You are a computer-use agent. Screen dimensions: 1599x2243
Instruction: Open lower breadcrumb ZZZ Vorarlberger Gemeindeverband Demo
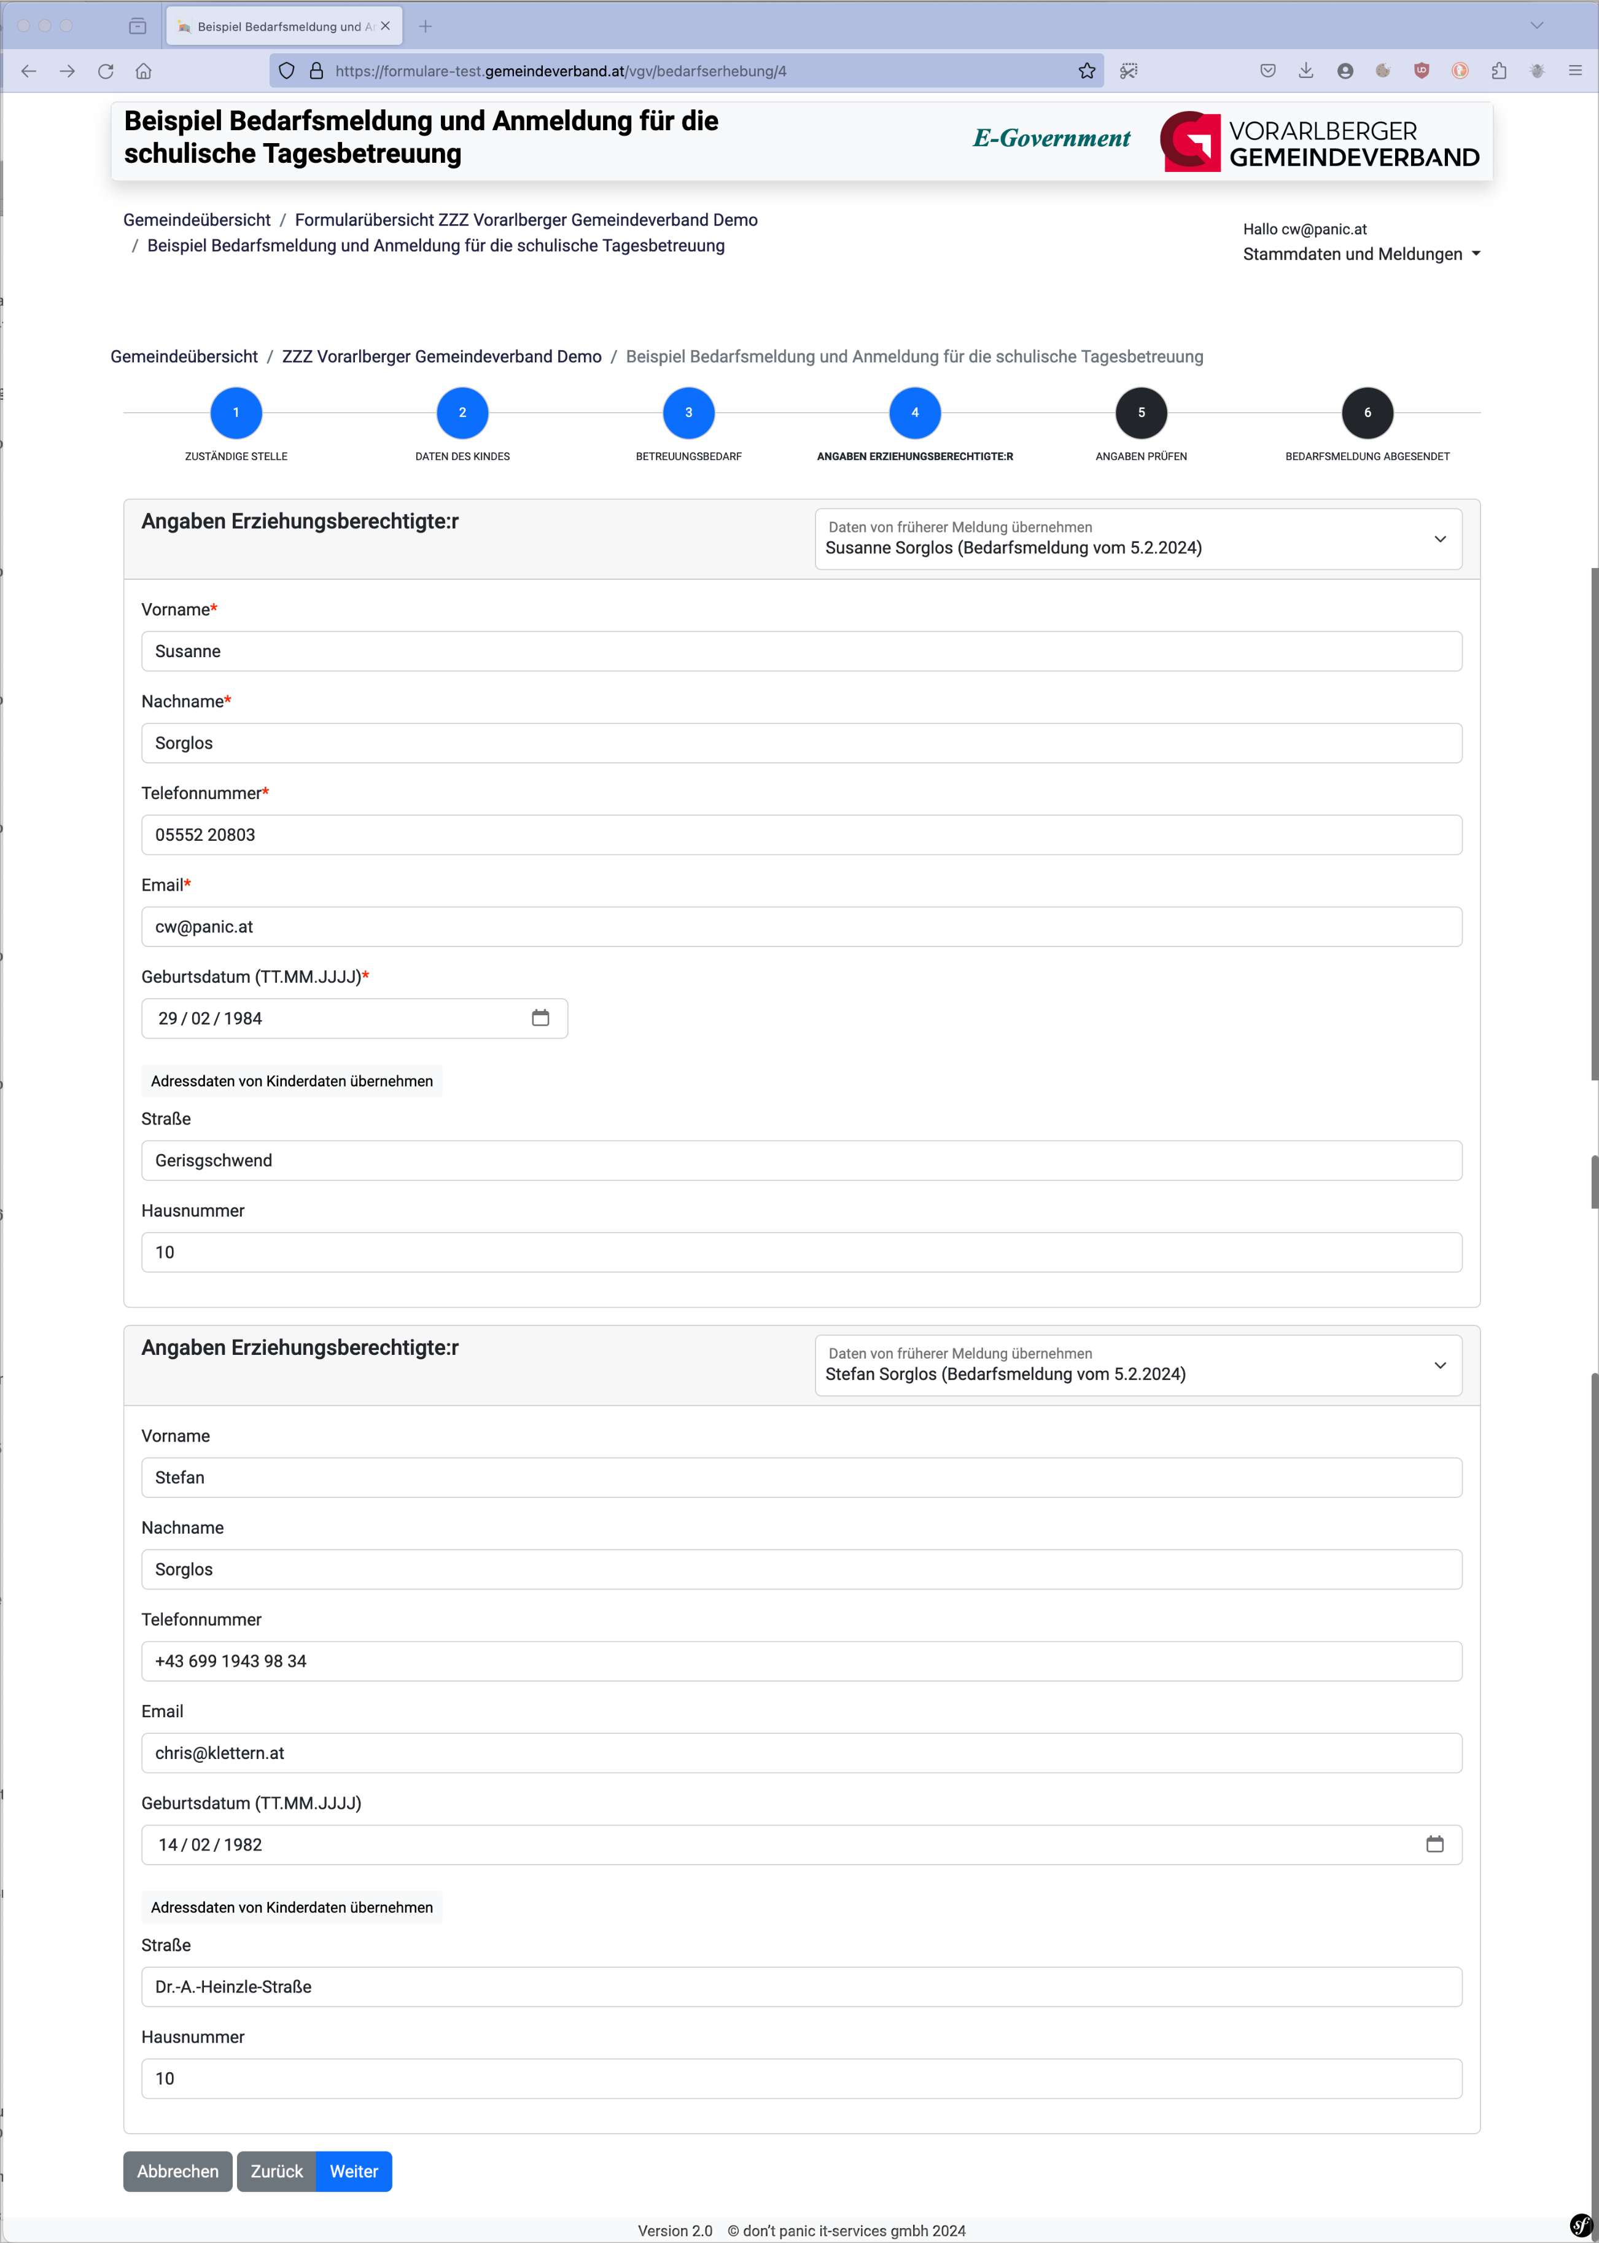[x=441, y=356]
